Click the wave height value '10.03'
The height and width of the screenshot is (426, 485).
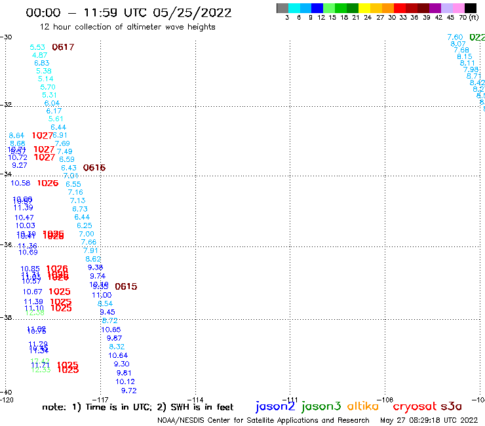click(26, 226)
